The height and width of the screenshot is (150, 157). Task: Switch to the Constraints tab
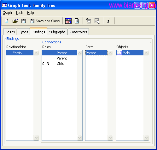pyautogui.click(x=78, y=32)
